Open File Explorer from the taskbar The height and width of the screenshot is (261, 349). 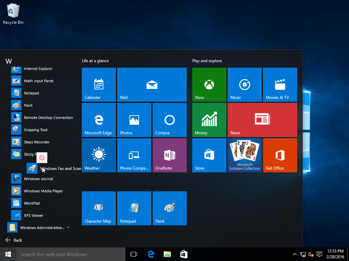[x=167, y=254]
